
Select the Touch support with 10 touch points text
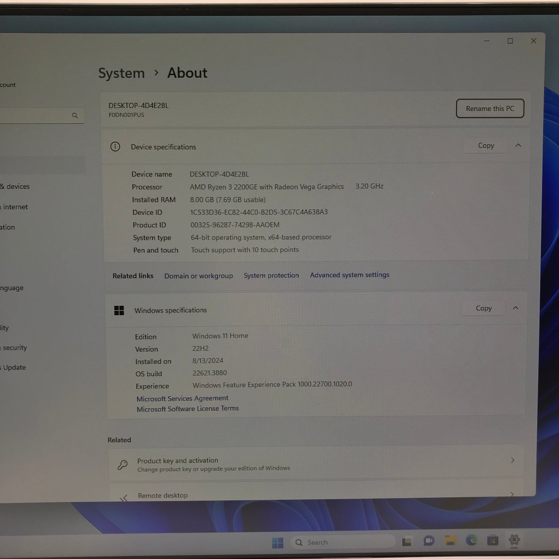coord(245,250)
